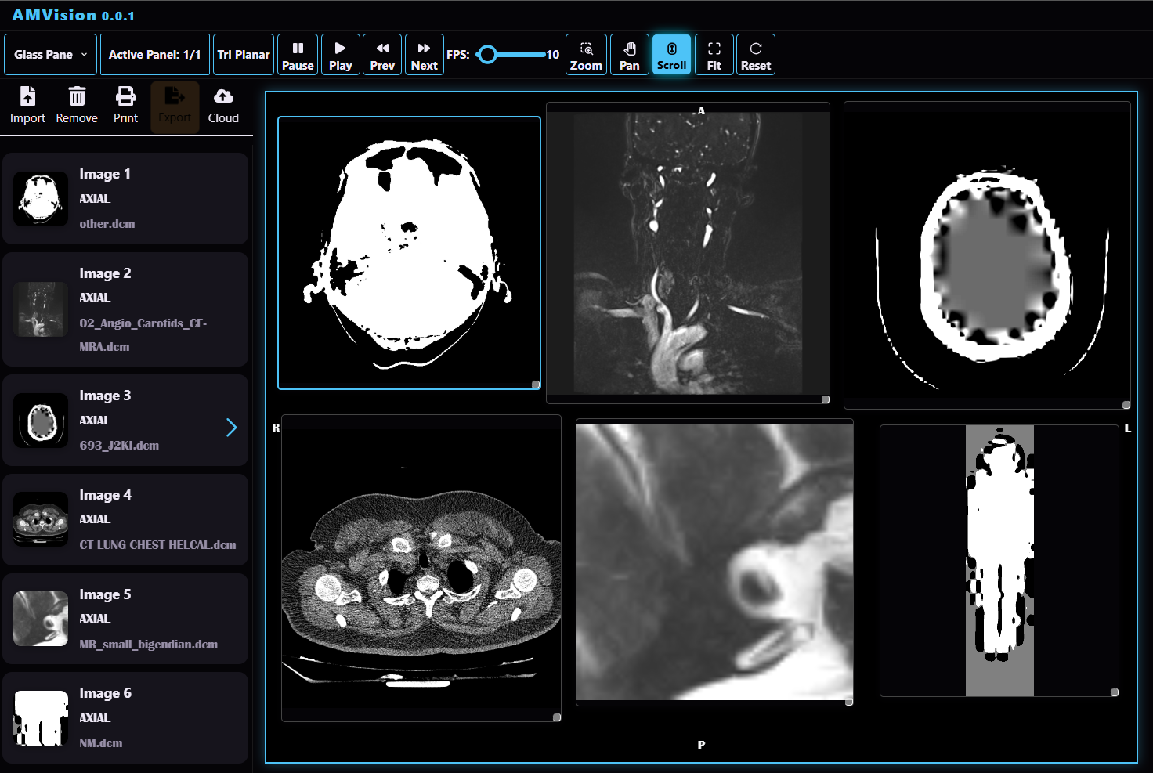This screenshot has width=1153, height=773.
Task: Click the AMVision 0.0.1 title
Action: (x=73, y=15)
